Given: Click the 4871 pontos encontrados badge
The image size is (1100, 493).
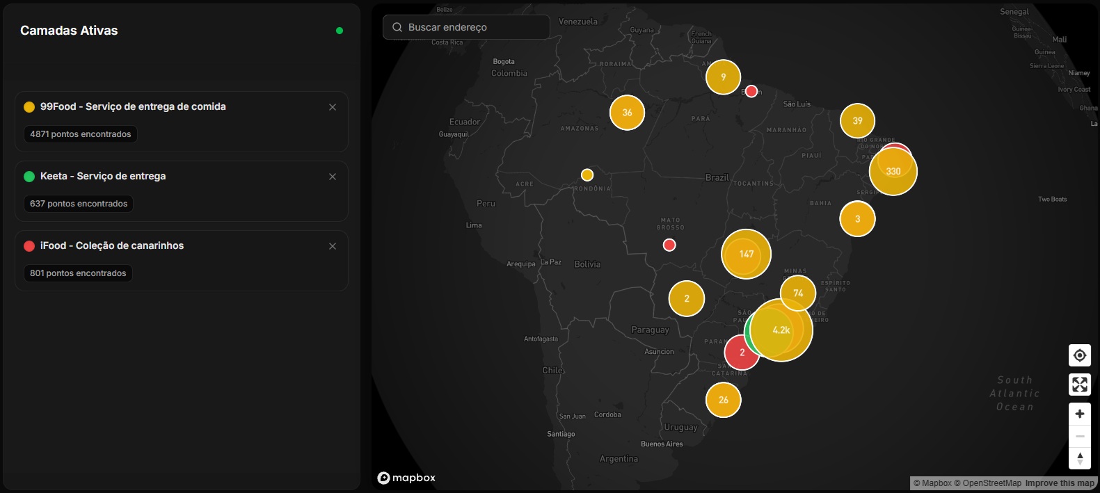Looking at the screenshot, I should (81, 134).
